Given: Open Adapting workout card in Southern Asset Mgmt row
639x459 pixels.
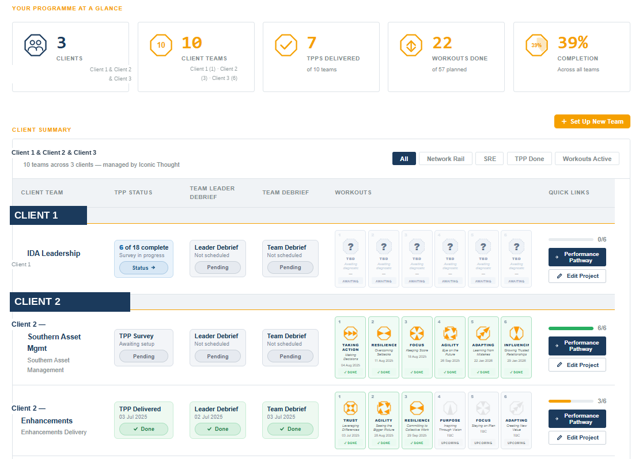Looking at the screenshot, I should coord(483,347).
